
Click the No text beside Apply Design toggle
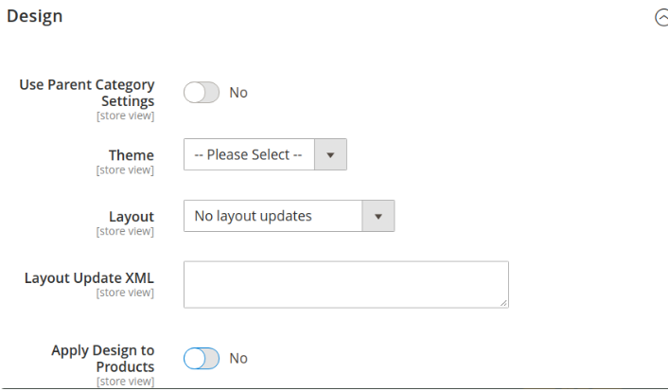(238, 358)
